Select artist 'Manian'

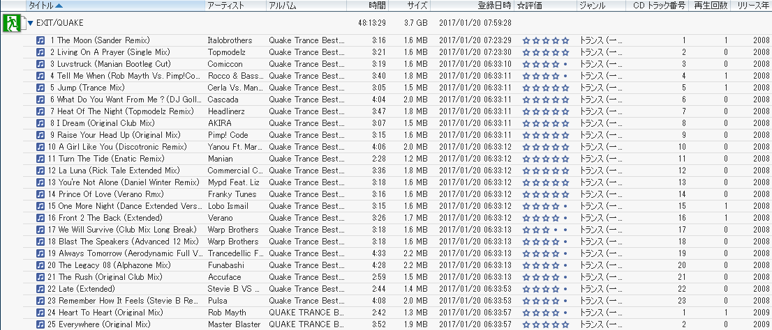(220, 159)
